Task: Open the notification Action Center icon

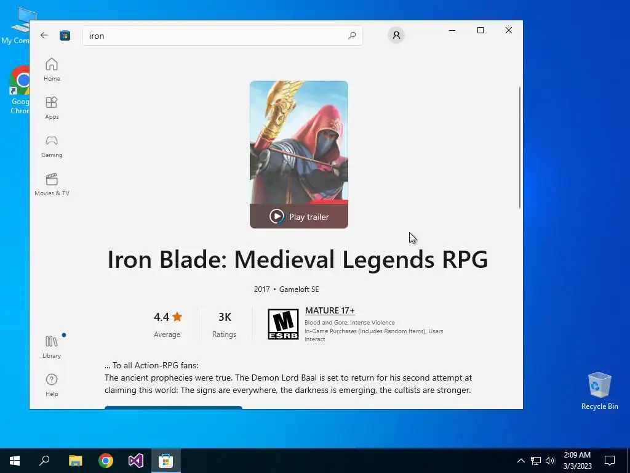Action: tap(610, 461)
